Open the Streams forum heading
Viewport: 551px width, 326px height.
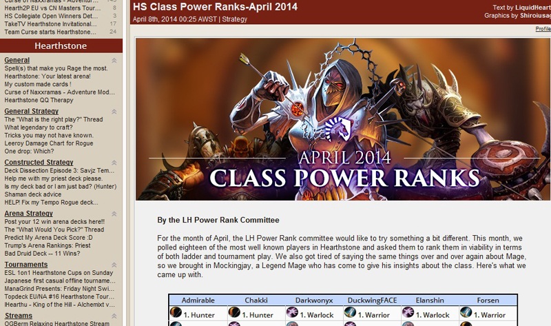click(x=19, y=316)
